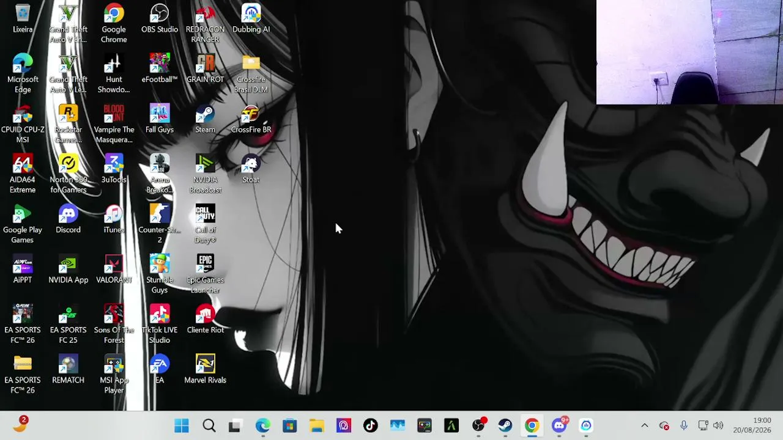Select the Call of Duty desktop icon
783x440 pixels.
coord(205,224)
